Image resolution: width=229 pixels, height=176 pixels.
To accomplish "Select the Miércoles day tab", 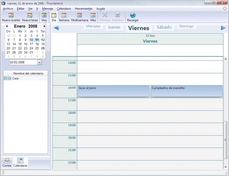I will pyautogui.click(x=93, y=26).
